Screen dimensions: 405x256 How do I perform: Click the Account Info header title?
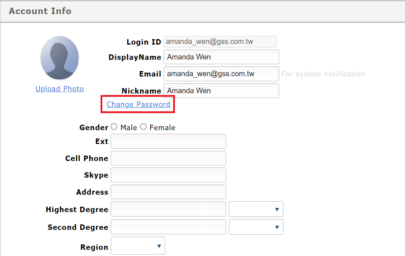[40, 11]
